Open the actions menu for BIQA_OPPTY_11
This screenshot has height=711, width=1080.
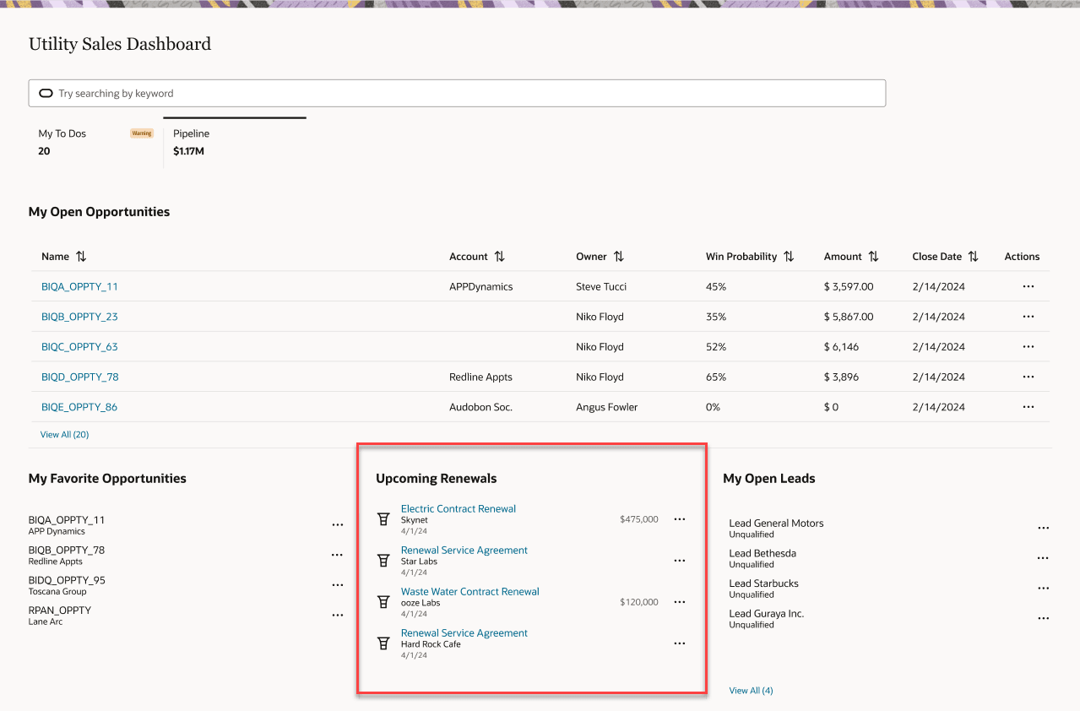pos(1028,286)
